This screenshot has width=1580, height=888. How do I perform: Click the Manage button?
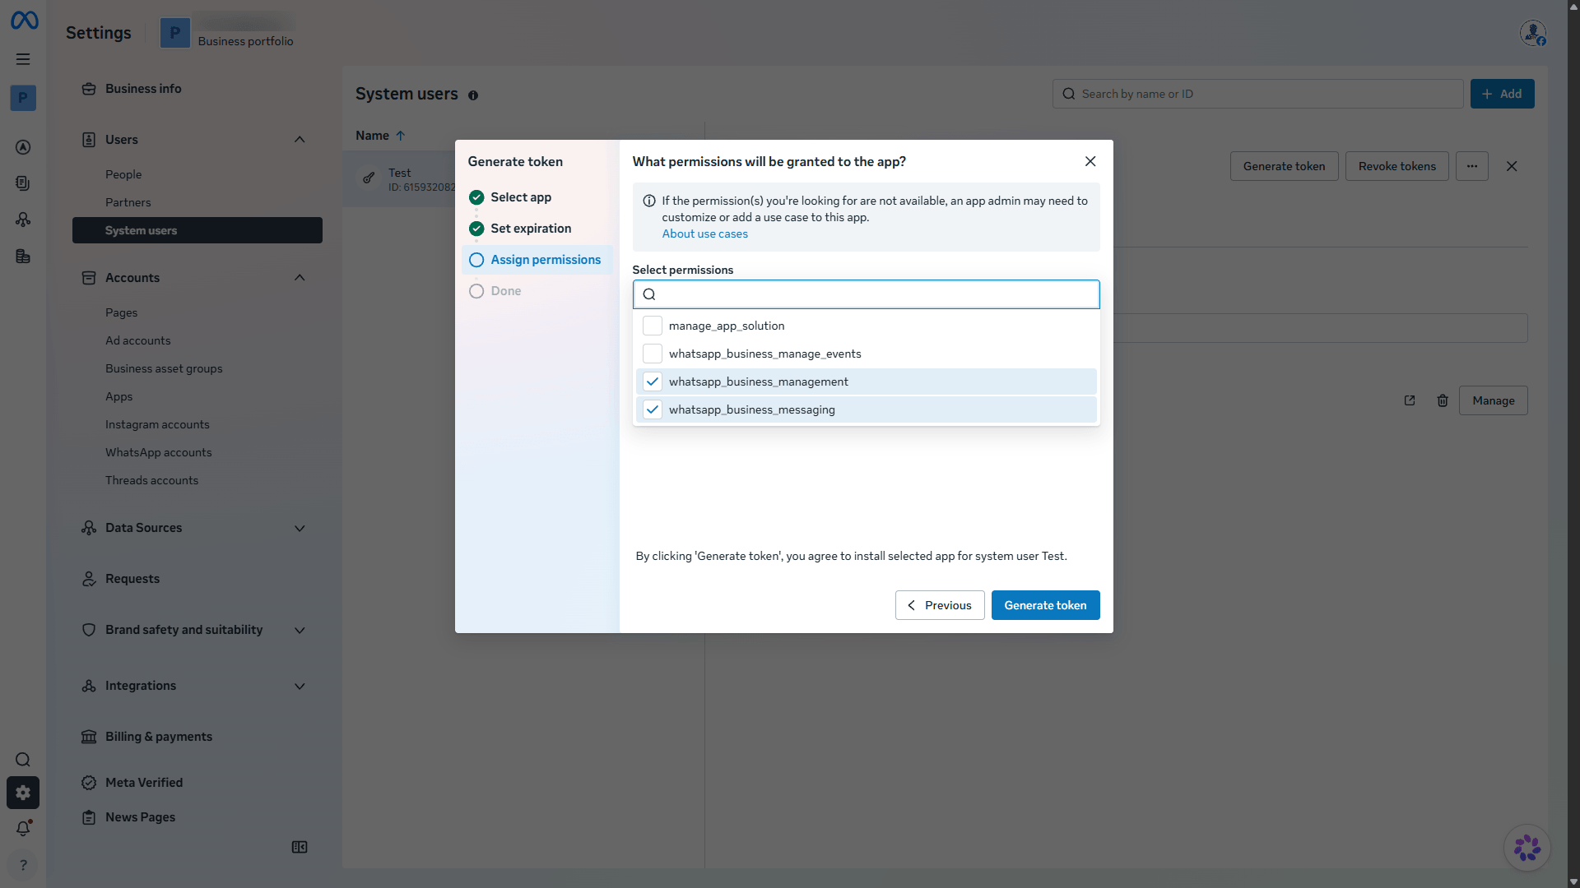coord(1493,400)
